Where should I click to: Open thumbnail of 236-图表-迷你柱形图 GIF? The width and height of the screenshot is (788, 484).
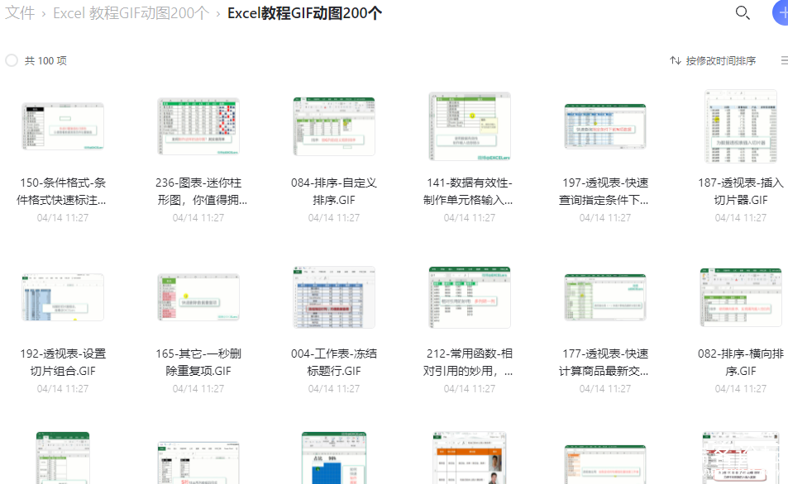click(x=198, y=126)
